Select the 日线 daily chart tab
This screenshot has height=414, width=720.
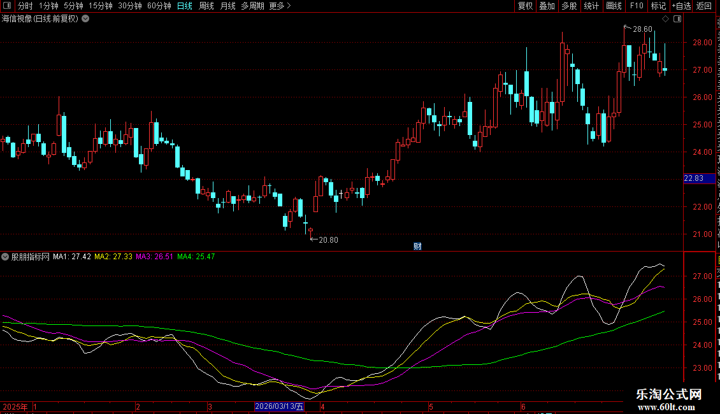pyautogui.click(x=185, y=6)
